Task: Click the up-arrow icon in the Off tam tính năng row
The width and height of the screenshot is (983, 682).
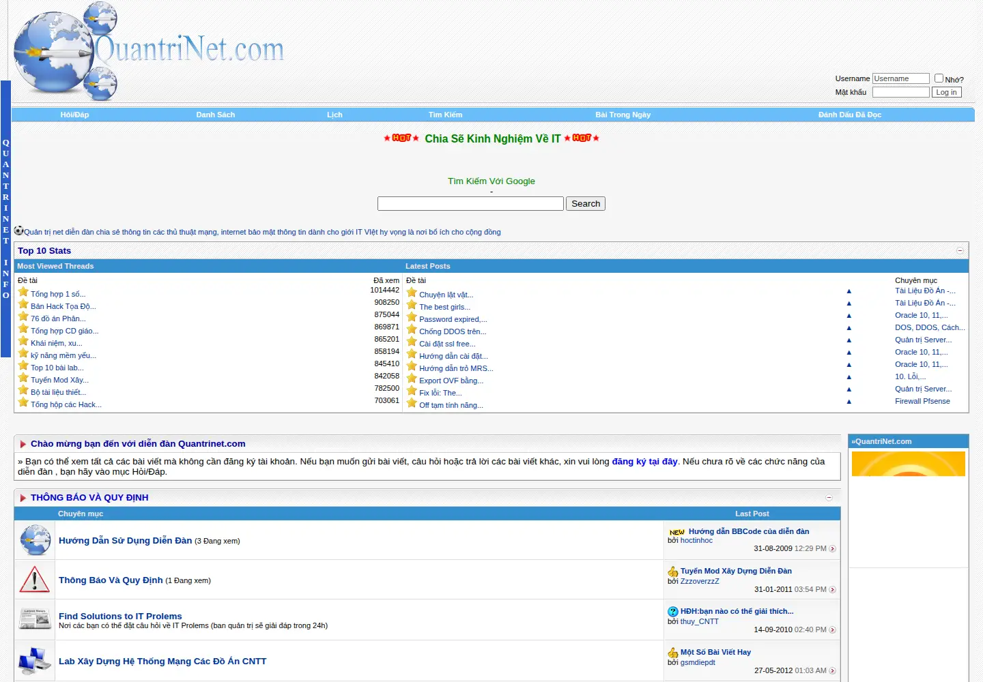Action: 849,402
